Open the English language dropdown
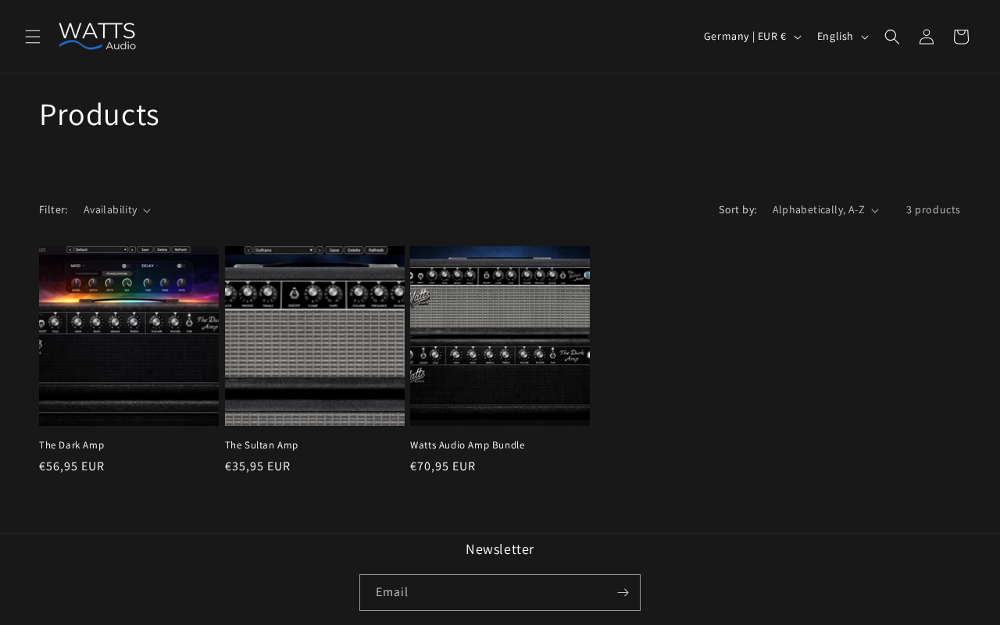1000x625 pixels. [842, 37]
